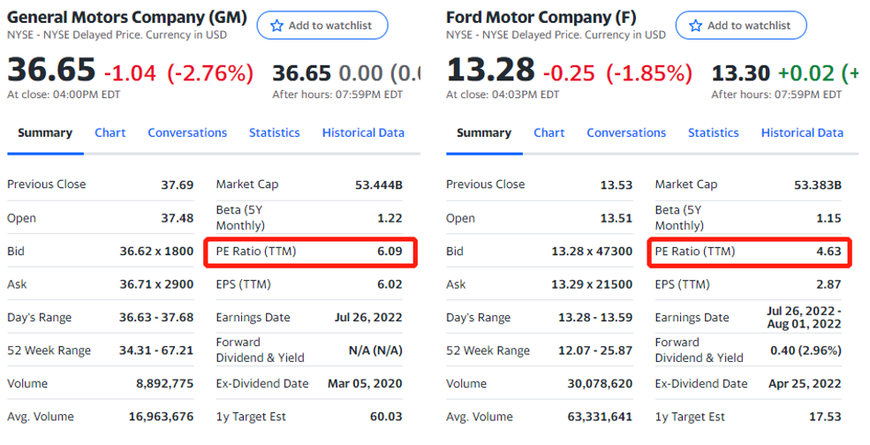Select the Summary tab under General Motors
Viewport: 870px width, 445px height.
click(45, 132)
